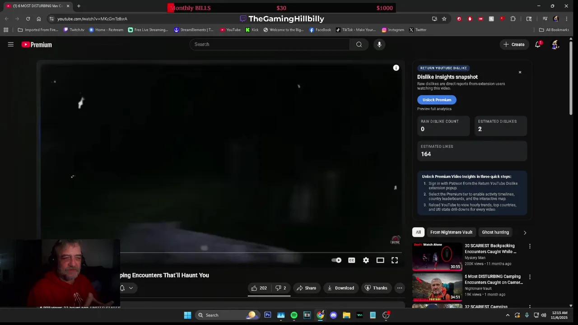Image resolution: width=578 pixels, height=325 pixels.
Task: Click the Create button
Action: (514, 44)
